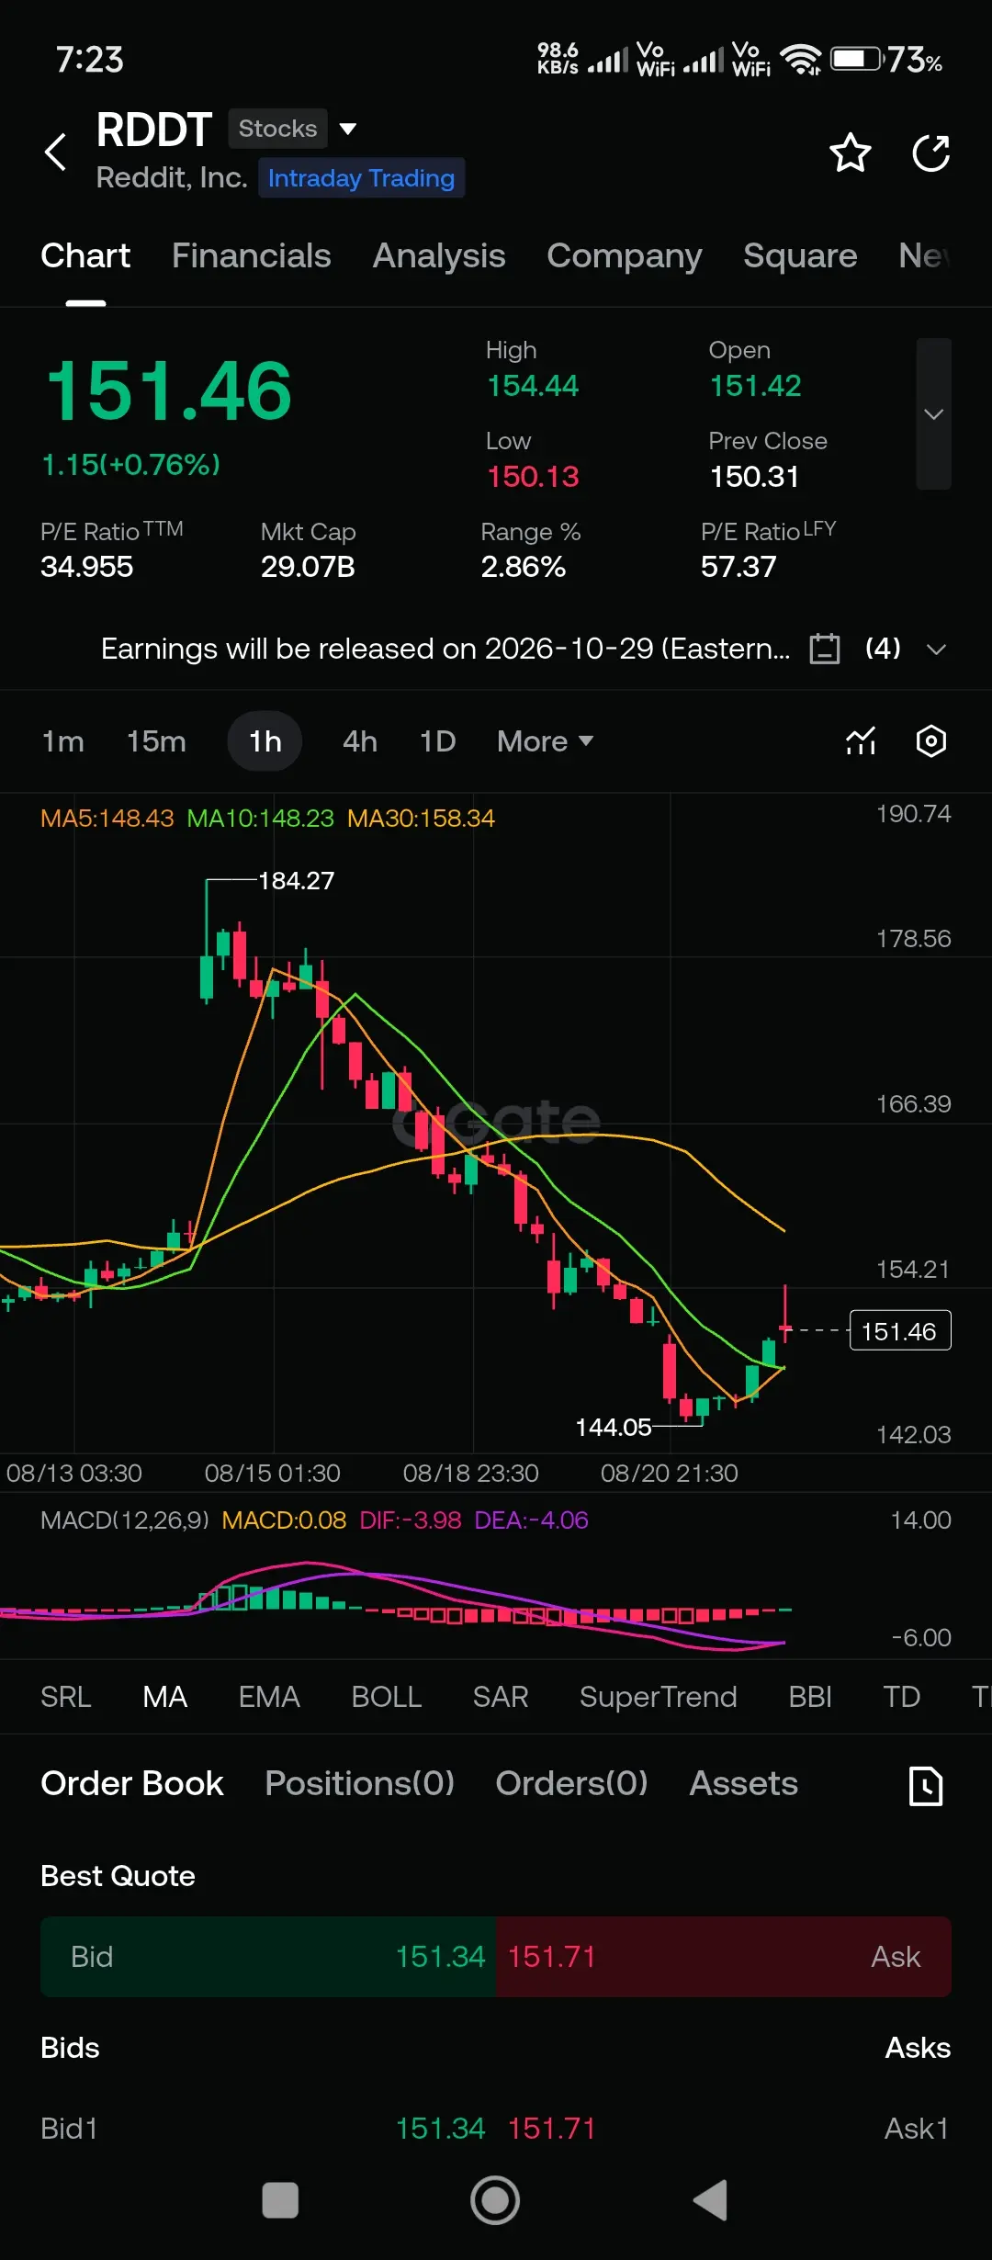Enable the BBI indicator
Image resolution: width=992 pixels, height=2260 pixels.
point(810,1697)
